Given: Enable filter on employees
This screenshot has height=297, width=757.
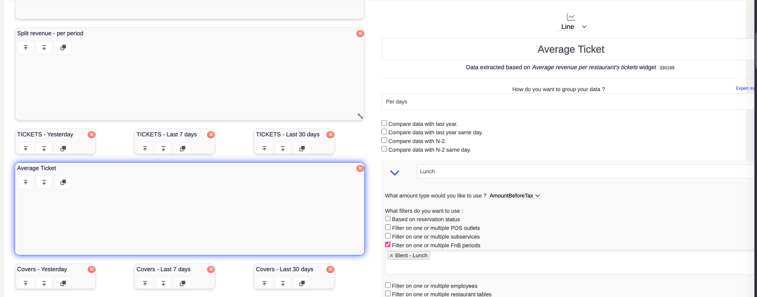Looking at the screenshot, I should pos(388,285).
